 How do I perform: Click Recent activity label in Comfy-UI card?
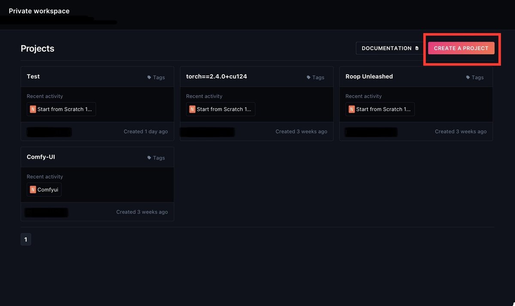pyautogui.click(x=45, y=177)
